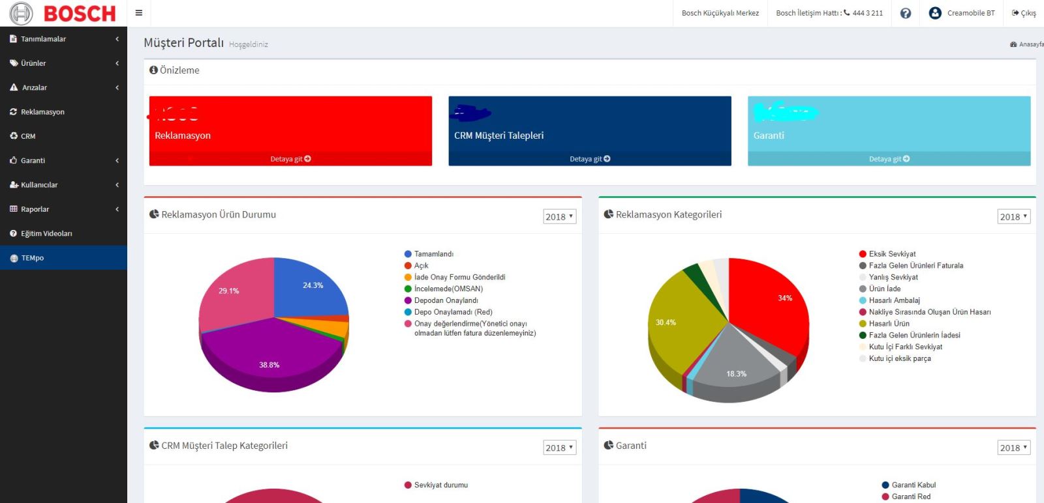
Task: Click Detaya git on Reklamasyon card
Action: (290, 159)
